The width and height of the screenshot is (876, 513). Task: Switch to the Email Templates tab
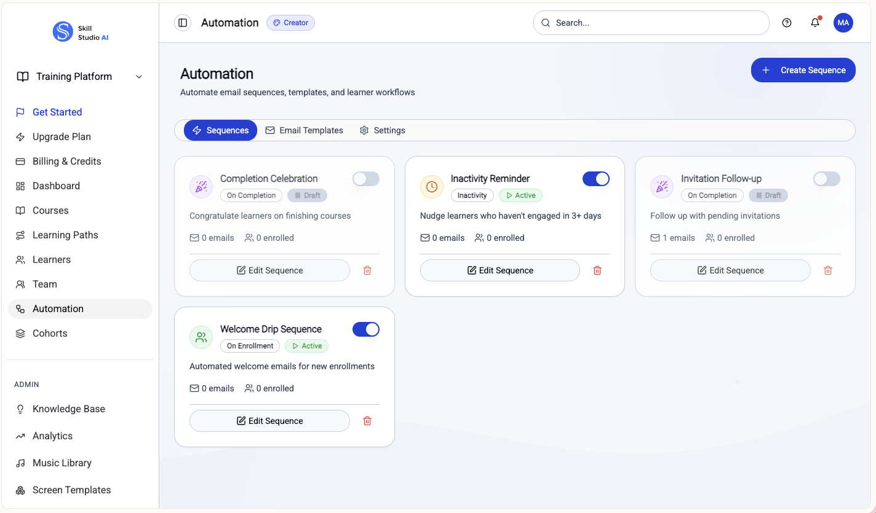click(304, 130)
